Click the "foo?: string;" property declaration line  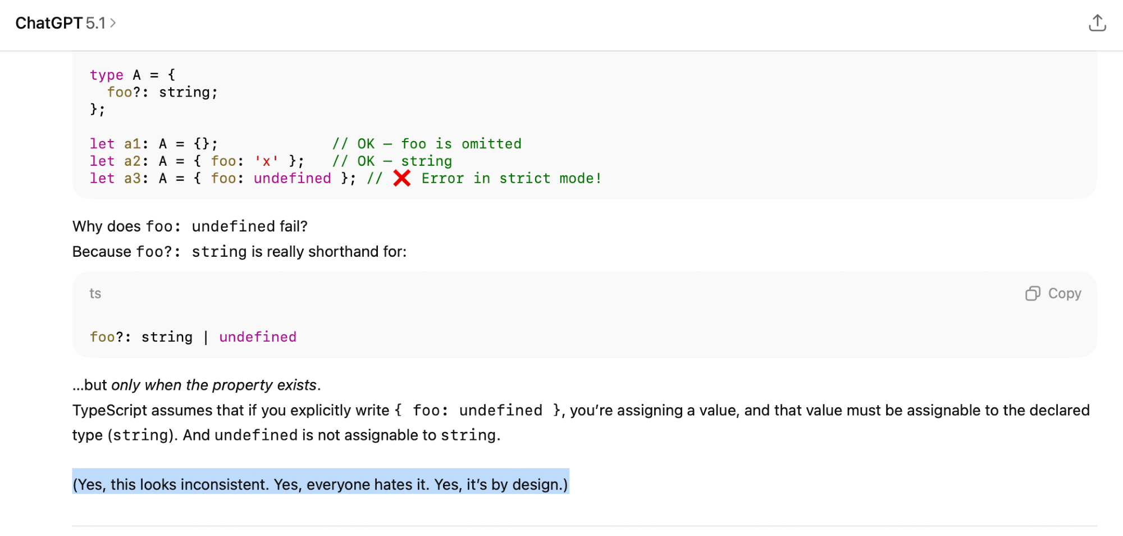pos(162,92)
